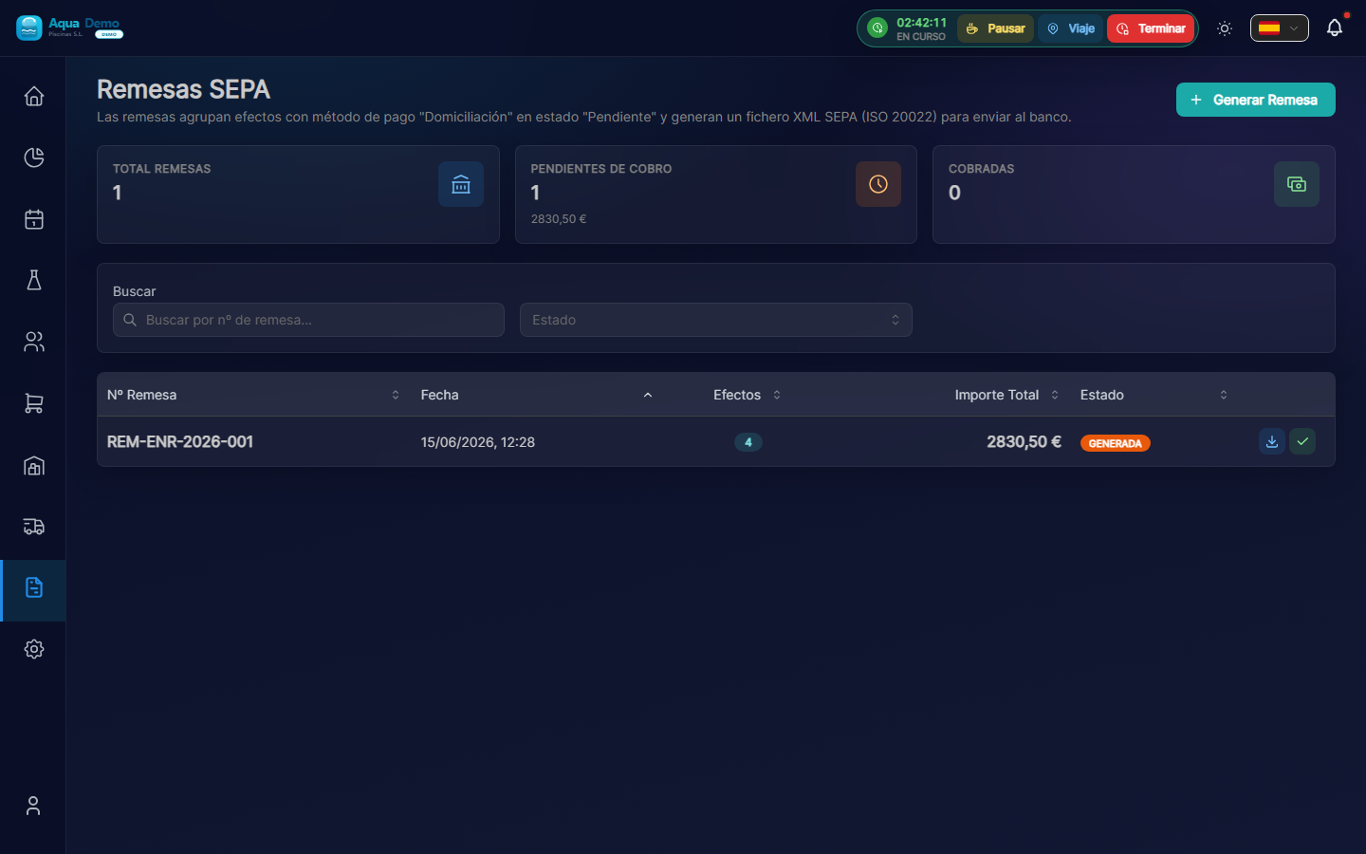Open the user profile icon at bottom
The image size is (1366, 854).
click(x=33, y=806)
